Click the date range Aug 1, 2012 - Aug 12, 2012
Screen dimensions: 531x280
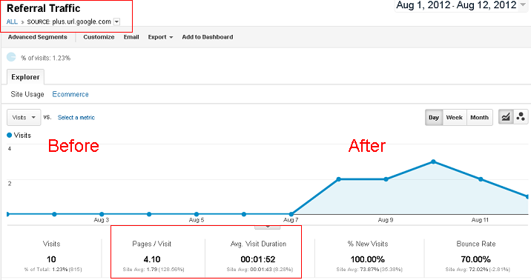[457, 5]
